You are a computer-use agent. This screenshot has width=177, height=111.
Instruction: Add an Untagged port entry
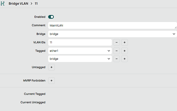(x=51, y=67)
